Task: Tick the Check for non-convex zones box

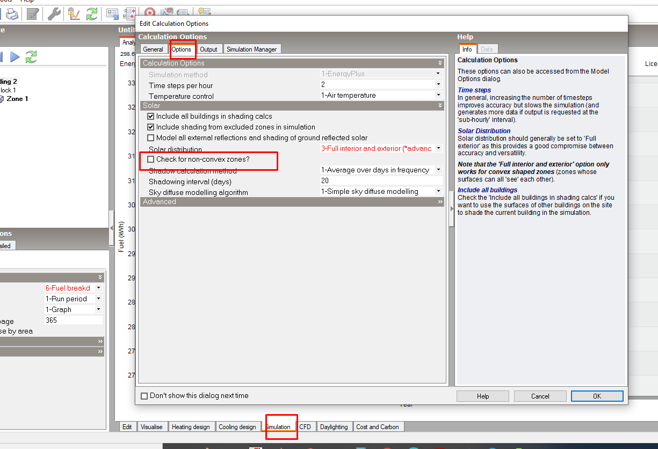Action: pyautogui.click(x=150, y=159)
